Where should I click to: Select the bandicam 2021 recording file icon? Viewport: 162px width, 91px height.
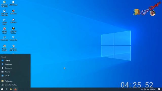(13, 48)
